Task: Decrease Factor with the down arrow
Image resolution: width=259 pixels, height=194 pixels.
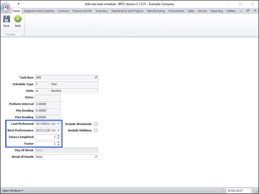Action: (58, 144)
